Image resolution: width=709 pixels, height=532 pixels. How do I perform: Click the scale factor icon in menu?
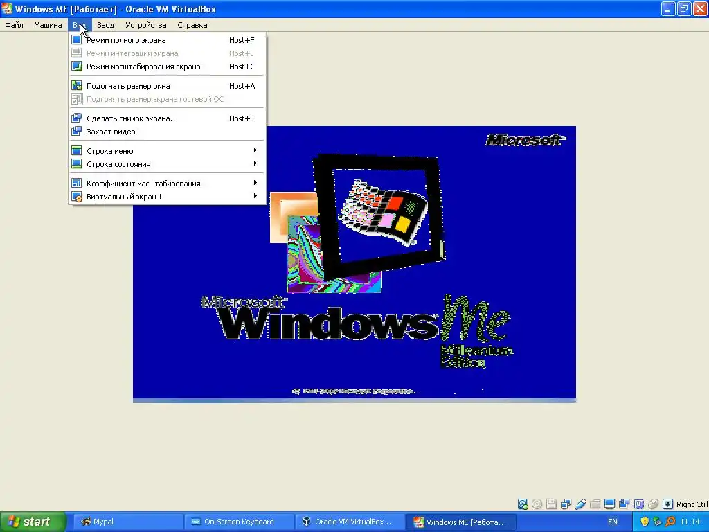point(76,183)
